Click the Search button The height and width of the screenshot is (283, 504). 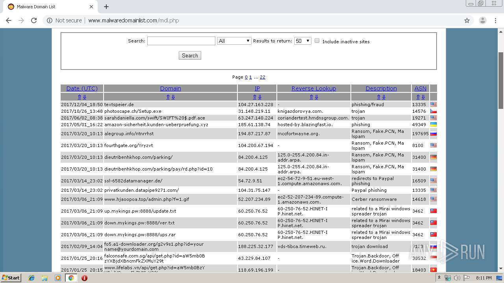coord(190,55)
